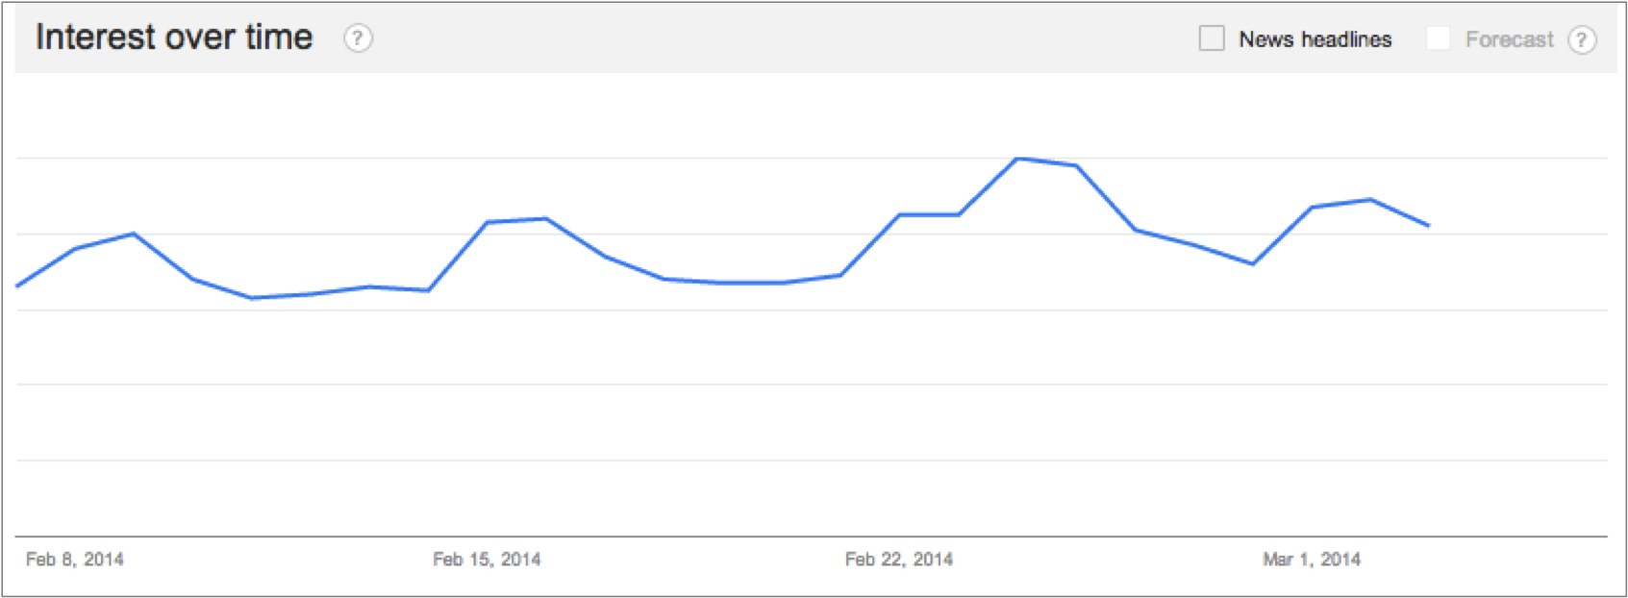Click the Feb 15, 2014 axis label
Screen dimensions: 1628x598
(x=487, y=560)
